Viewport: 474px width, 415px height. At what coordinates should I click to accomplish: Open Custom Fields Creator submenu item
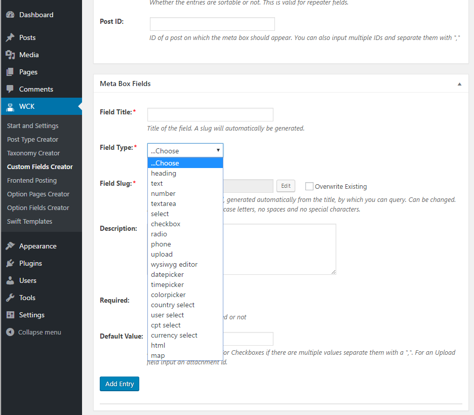[x=40, y=167]
